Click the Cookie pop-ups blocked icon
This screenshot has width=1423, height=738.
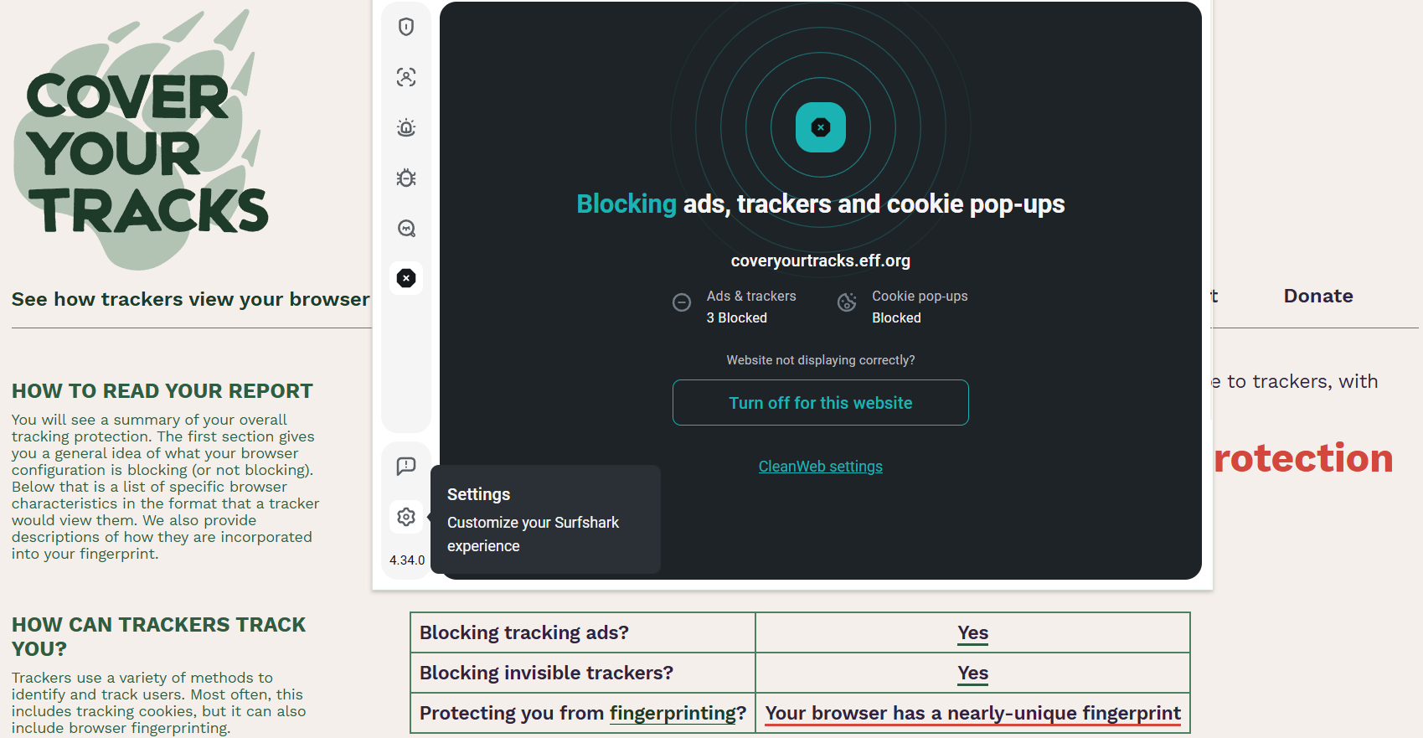(846, 303)
